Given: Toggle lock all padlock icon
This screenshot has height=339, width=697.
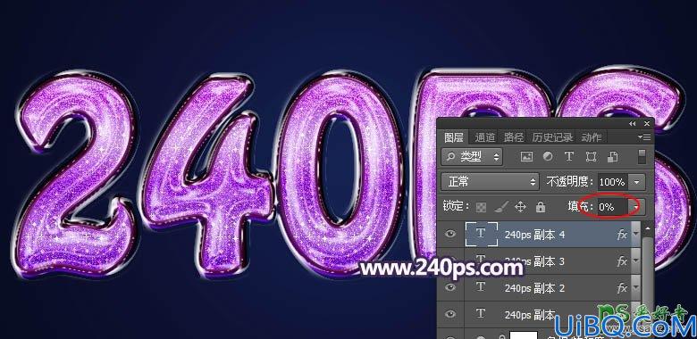Looking at the screenshot, I should pos(540,207).
